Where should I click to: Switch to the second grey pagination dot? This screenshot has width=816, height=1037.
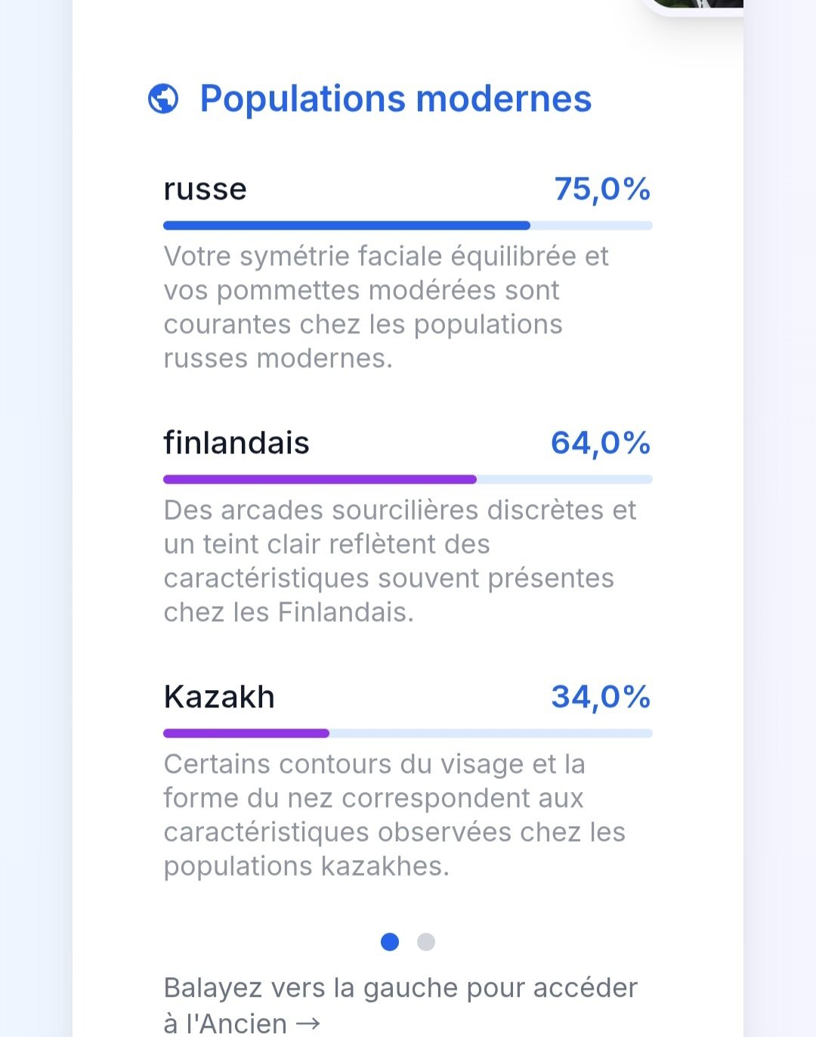[426, 942]
